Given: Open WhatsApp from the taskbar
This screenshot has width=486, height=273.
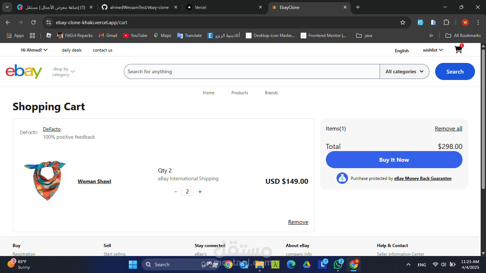Looking at the screenshot, I should 338,264.
